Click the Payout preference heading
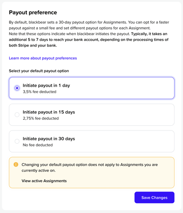 33,13
